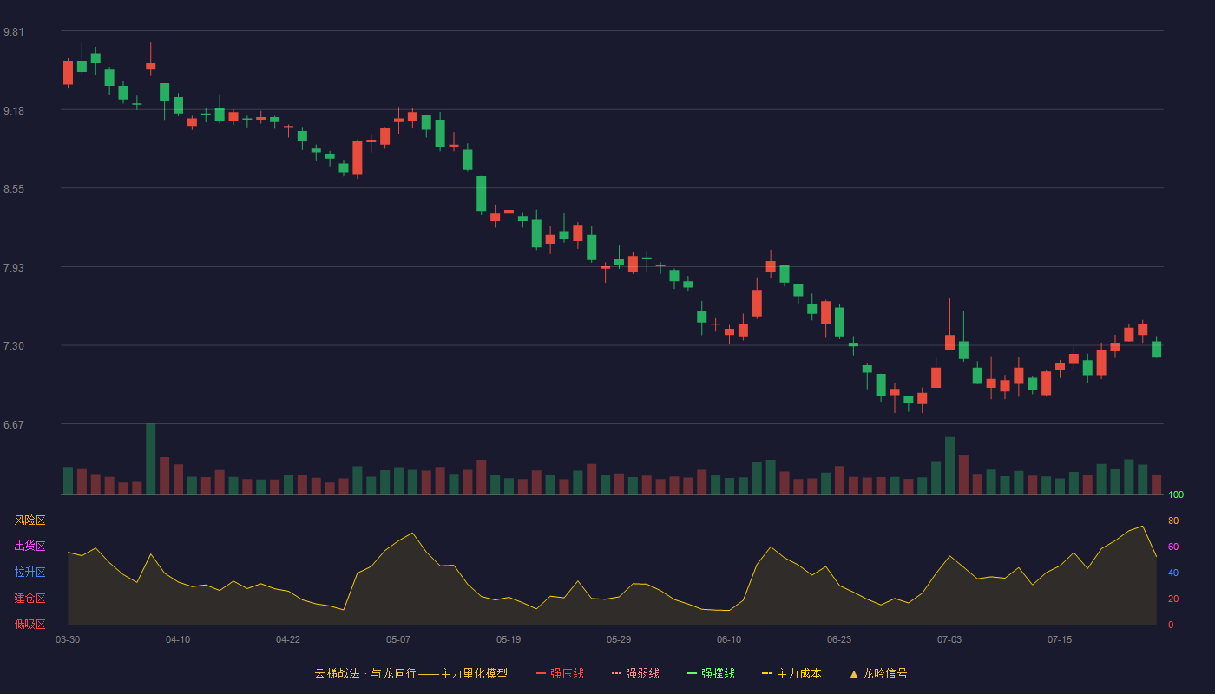Toggle the 强弱线 legend entry
The height and width of the screenshot is (694, 1215).
[635, 673]
